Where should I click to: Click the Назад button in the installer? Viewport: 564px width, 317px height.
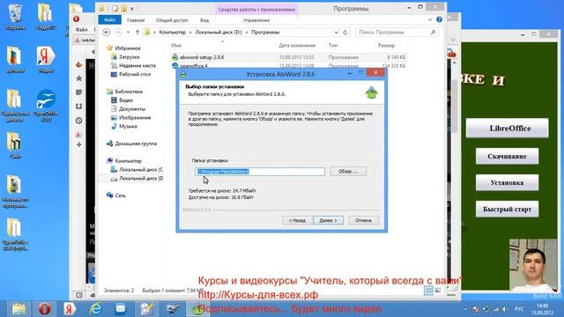pyautogui.click(x=297, y=220)
